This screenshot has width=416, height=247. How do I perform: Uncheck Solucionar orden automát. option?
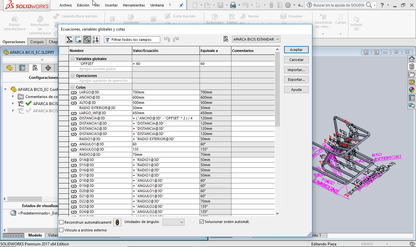pyautogui.click(x=202, y=222)
